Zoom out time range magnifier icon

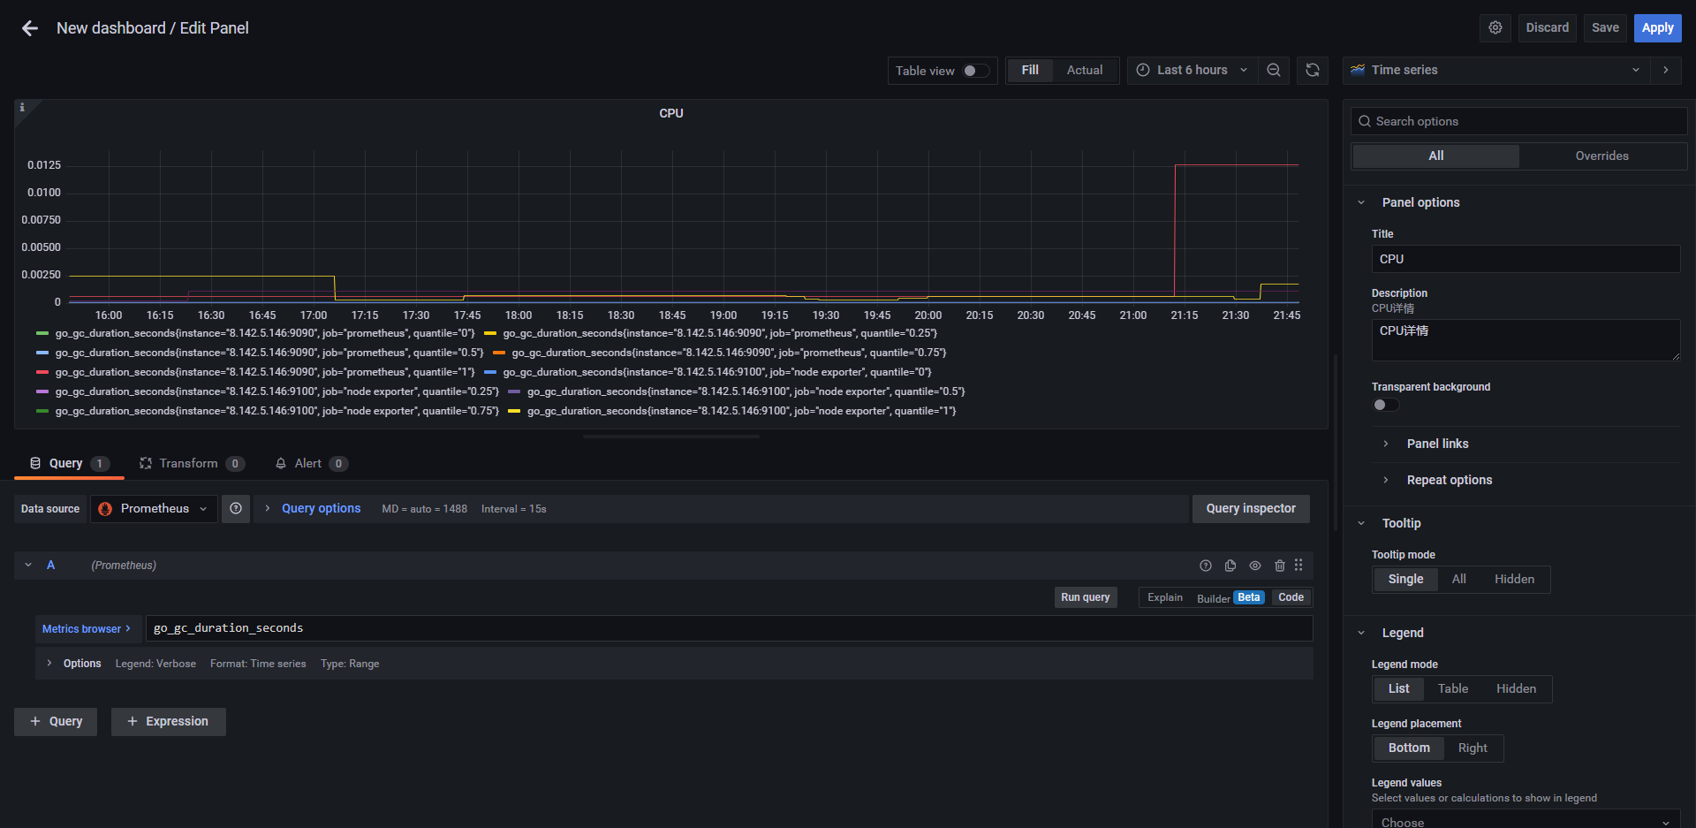[1274, 71]
